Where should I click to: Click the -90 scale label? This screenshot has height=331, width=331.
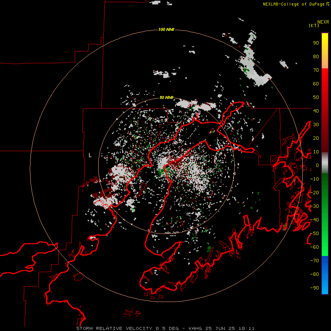pos(314,288)
